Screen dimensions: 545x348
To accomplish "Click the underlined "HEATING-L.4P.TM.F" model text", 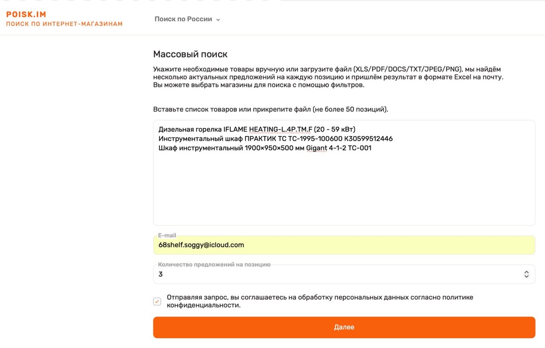I will tap(281, 129).
